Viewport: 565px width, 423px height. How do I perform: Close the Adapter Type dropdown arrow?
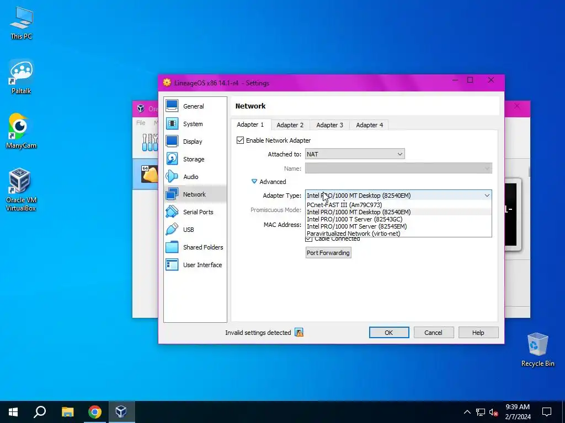487,196
